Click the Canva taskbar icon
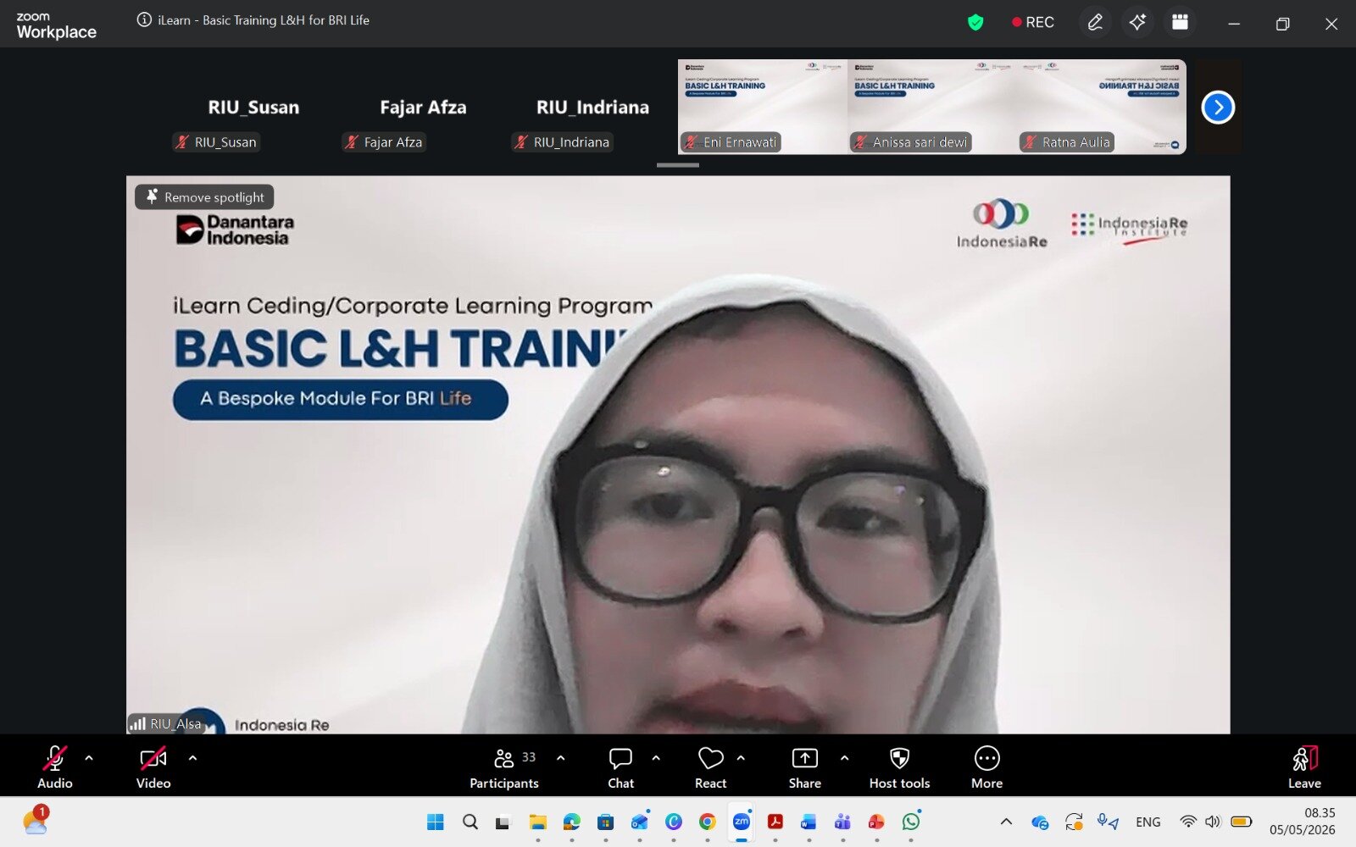This screenshot has height=847, width=1356. coord(673,822)
